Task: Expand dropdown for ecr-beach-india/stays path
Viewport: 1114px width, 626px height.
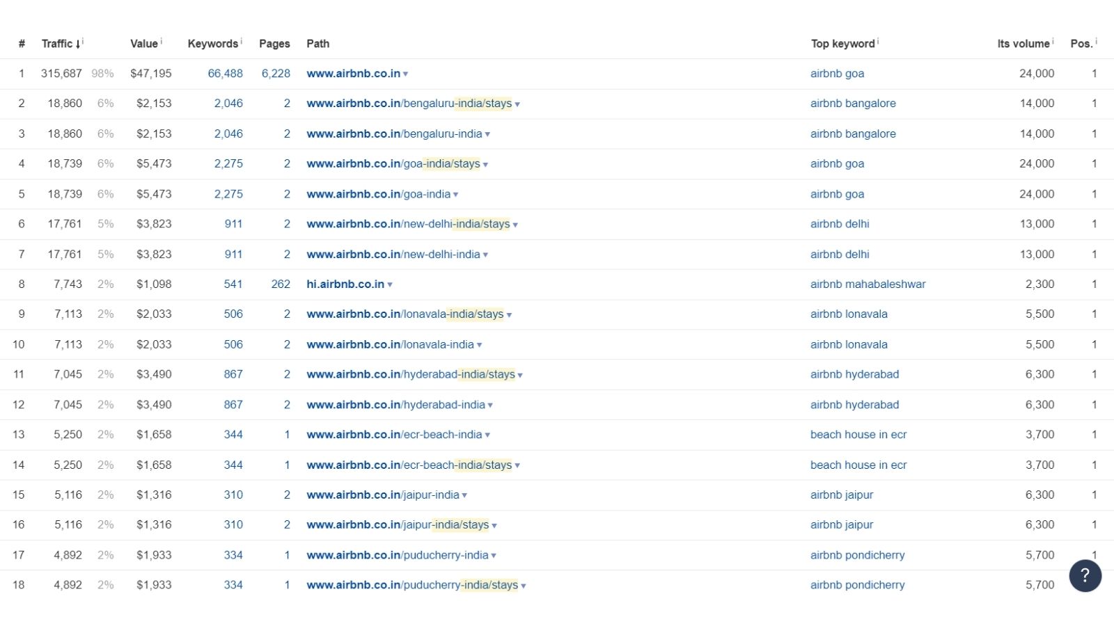Action: (517, 466)
